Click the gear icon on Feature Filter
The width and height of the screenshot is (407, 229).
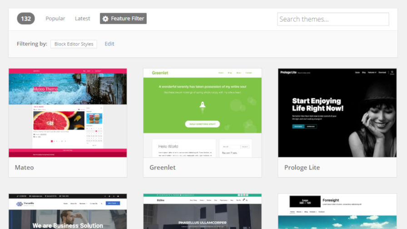pos(105,19)
